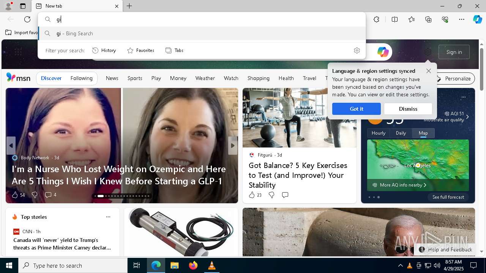486x273 pixels.
Task: Open the Travel menu item
Action: point(309,78)
